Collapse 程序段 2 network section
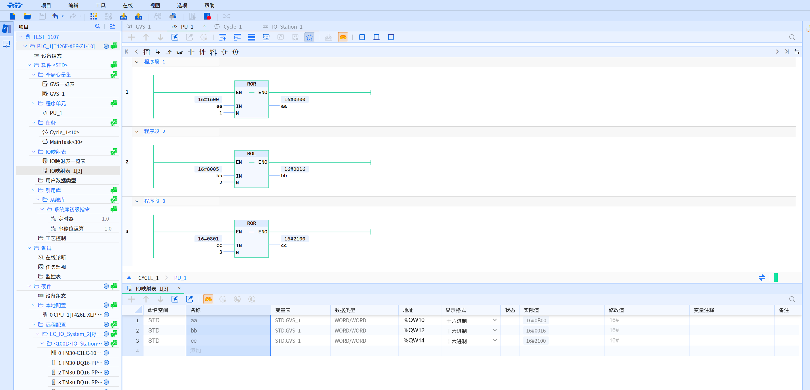The width and height of the screenshot is (810, 390). [137, 132]
